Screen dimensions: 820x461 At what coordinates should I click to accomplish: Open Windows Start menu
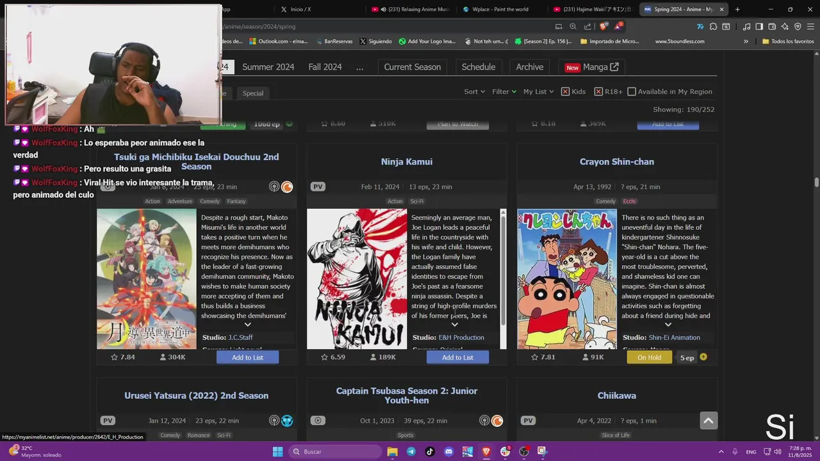pyautogui.click(x=277, y=451)
